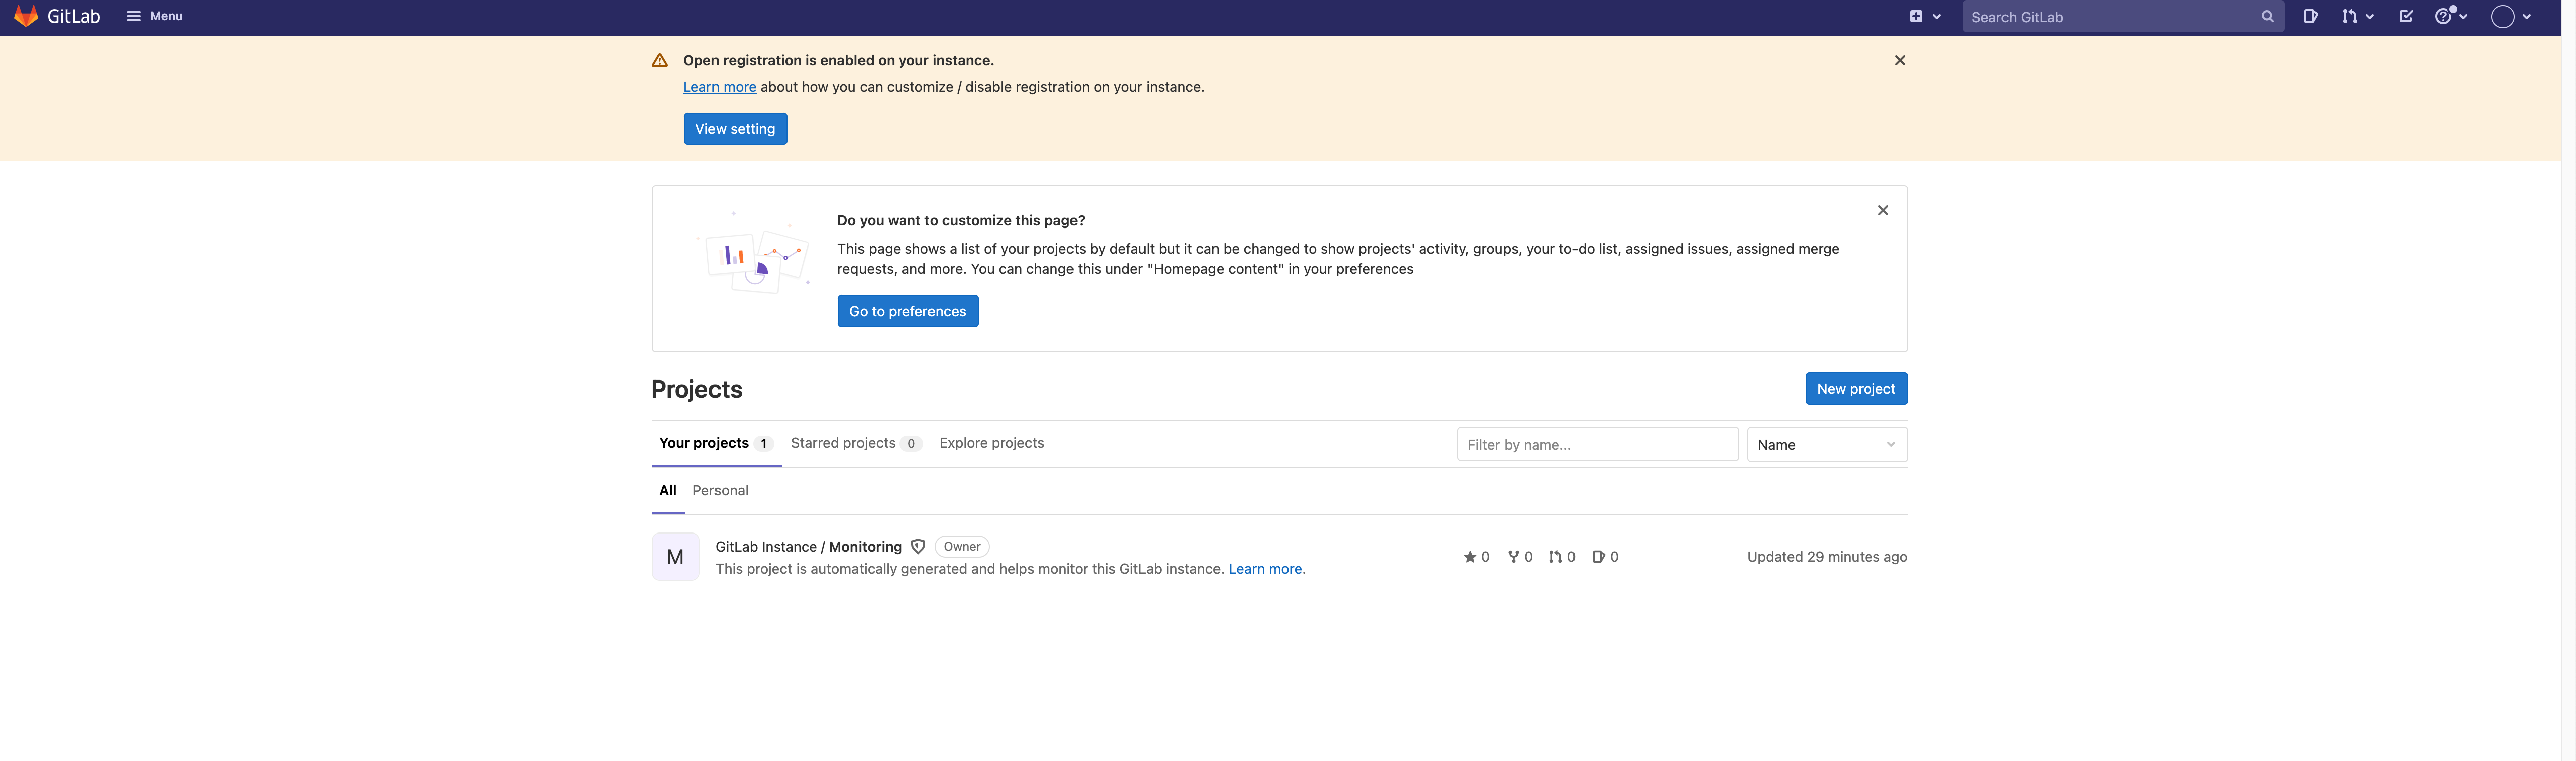2576x761 pixels.
Task: Click the Updated 29 minutes ago text
Action: pos(1826,557)
